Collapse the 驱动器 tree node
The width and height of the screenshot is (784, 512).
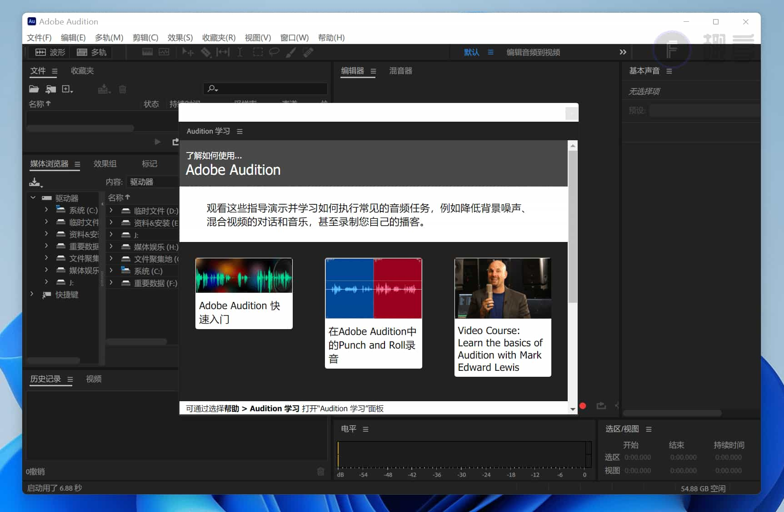[x=33, y=198]
